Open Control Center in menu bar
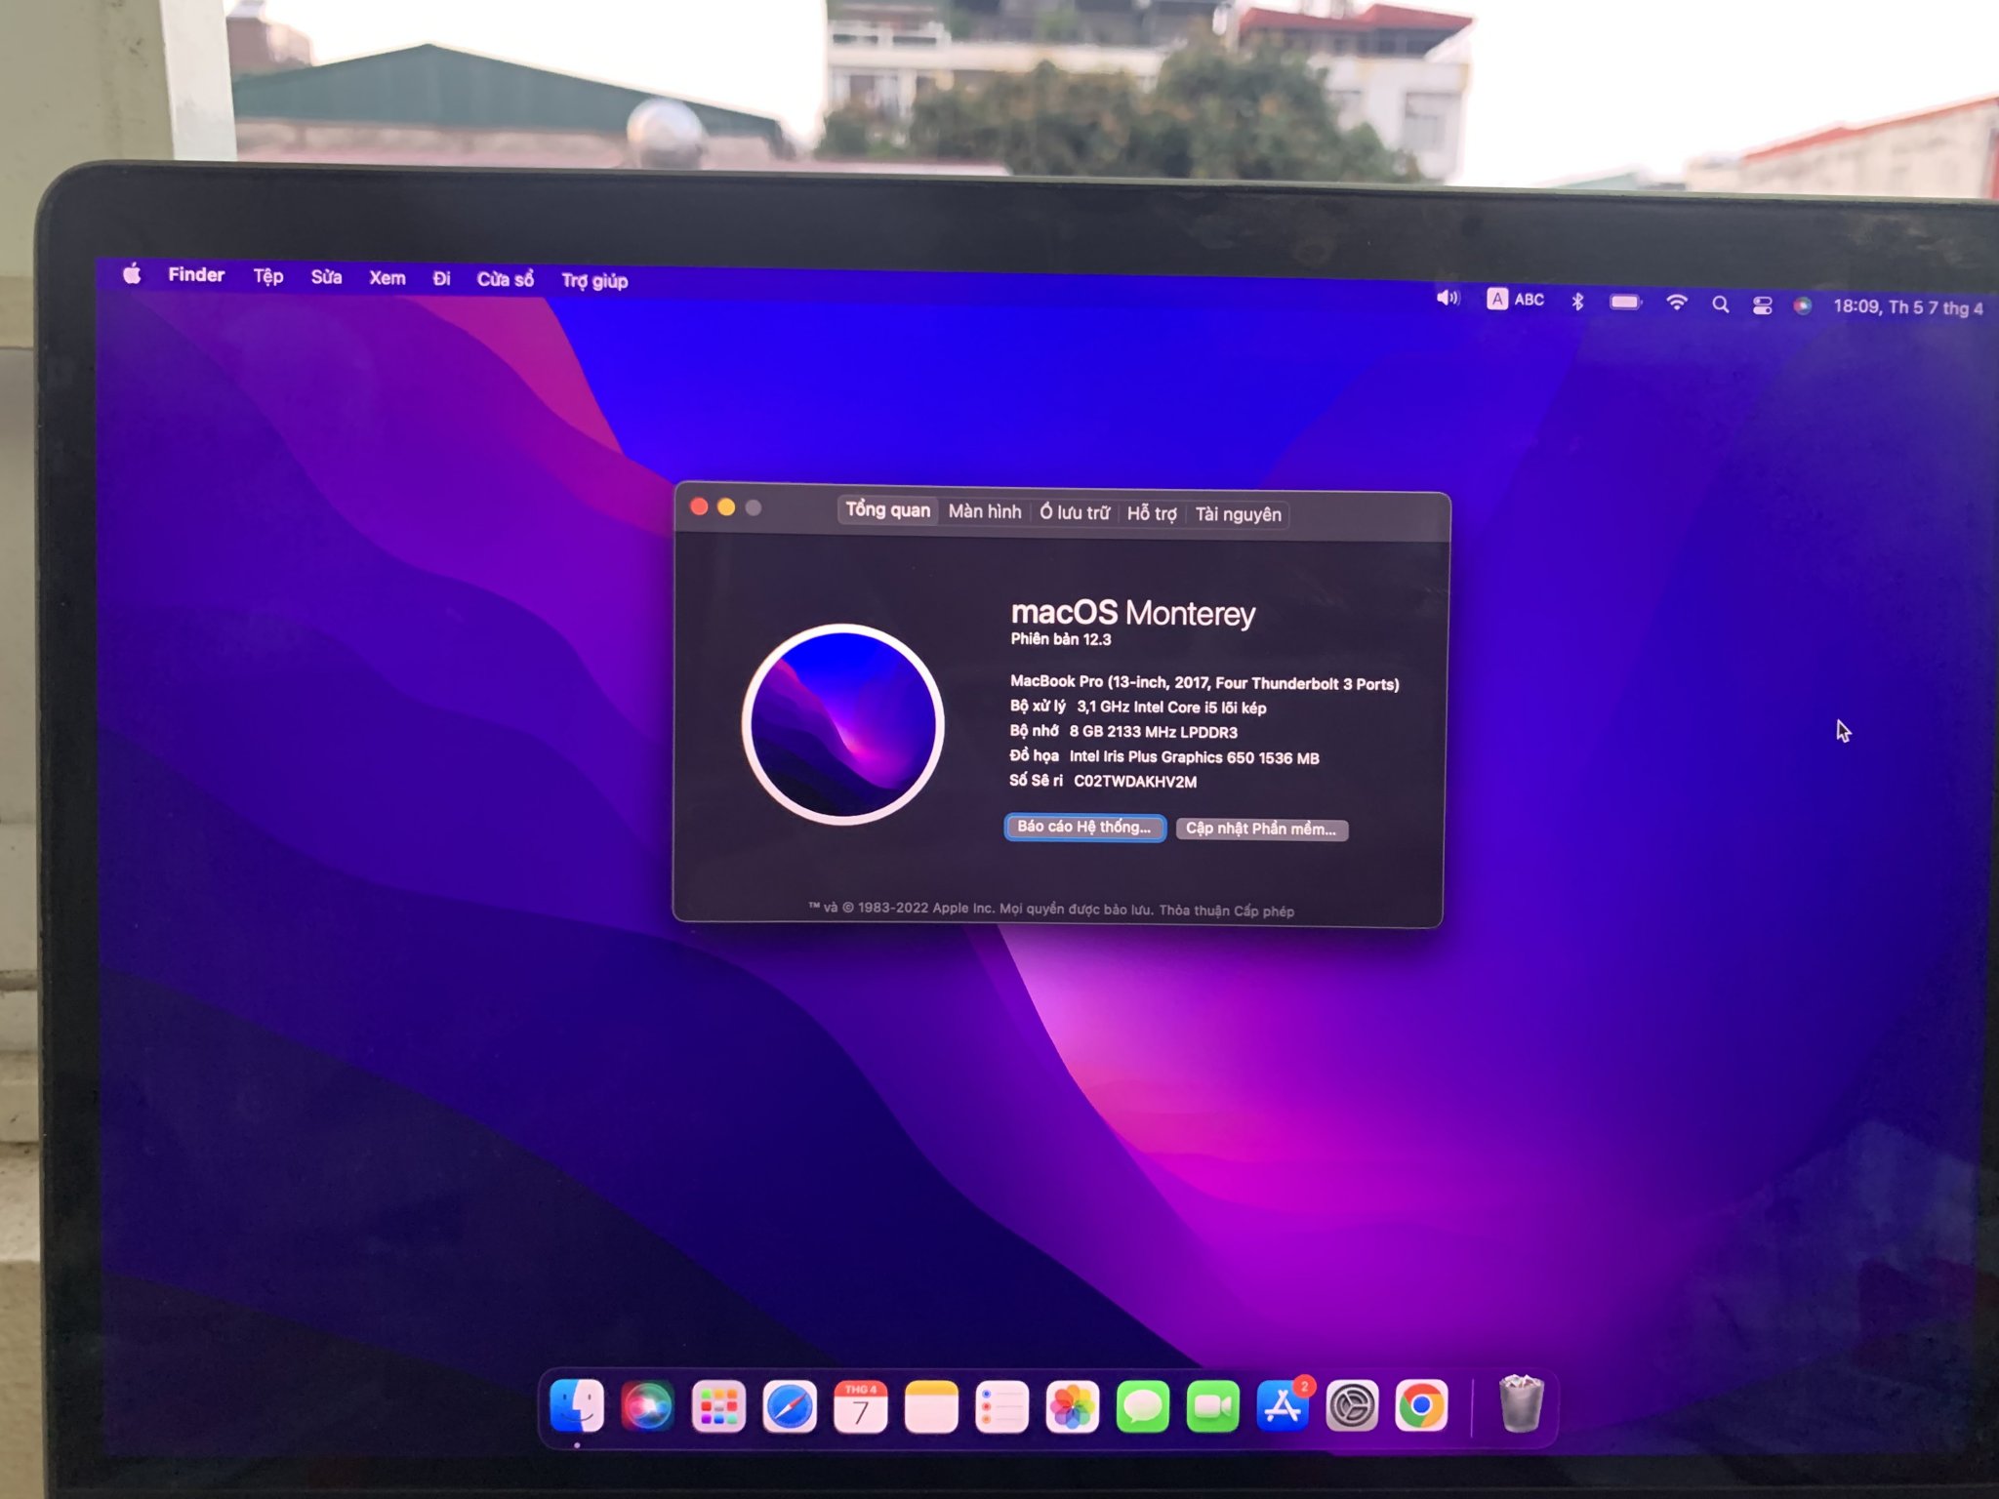1999x1499 pixels. [x=1762, y=305]
